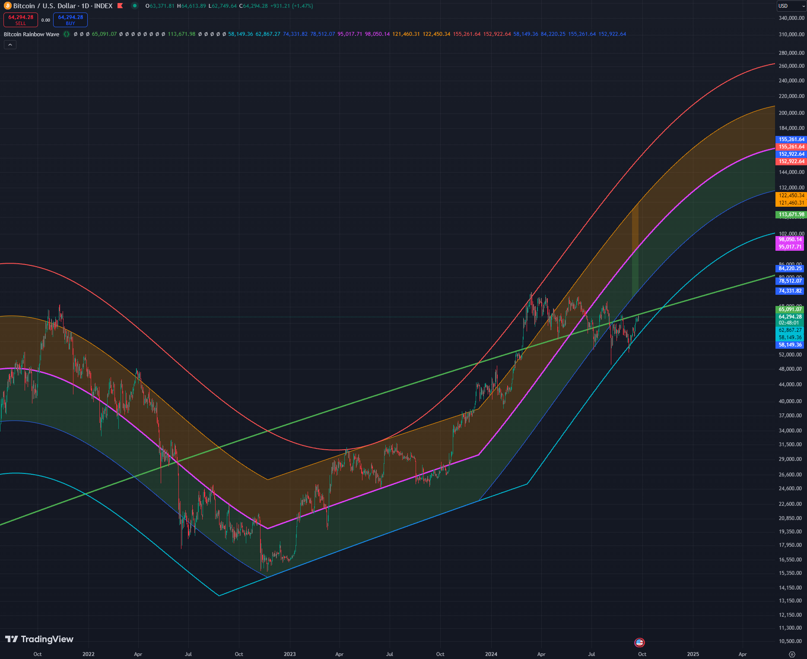Image resolution: width=807 pixels, height=659 pixels.
Task: Click magenta 98,050.14 value in indicator legend
Action: [x=377, y=34]
